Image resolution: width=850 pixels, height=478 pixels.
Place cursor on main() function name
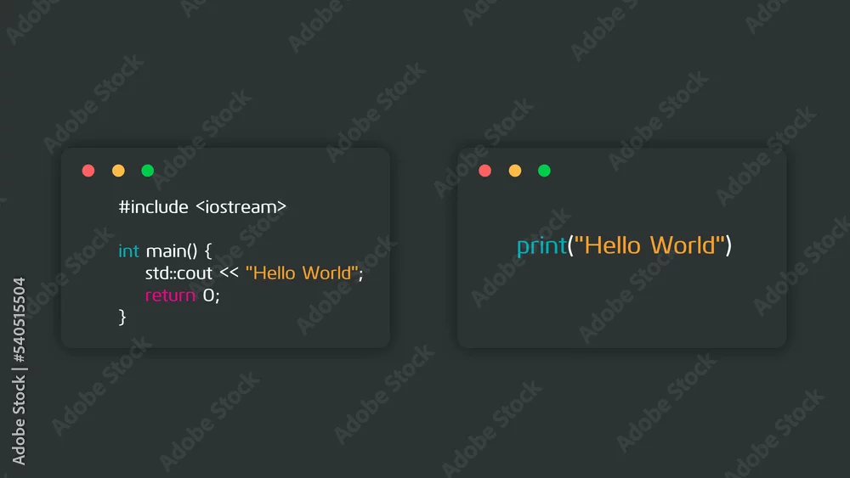pyautogui.click(x=172, y=251)
